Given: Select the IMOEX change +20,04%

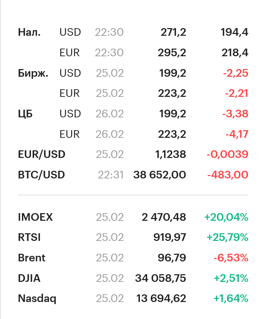Looking at the screenshot, I should (226, 217).
